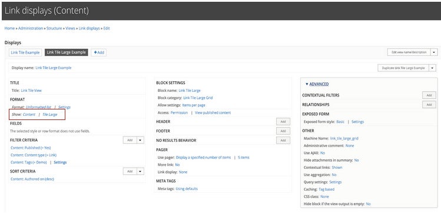441x213 pixels.
Task: Open Tile Large row settings
Action: (50, 114)
